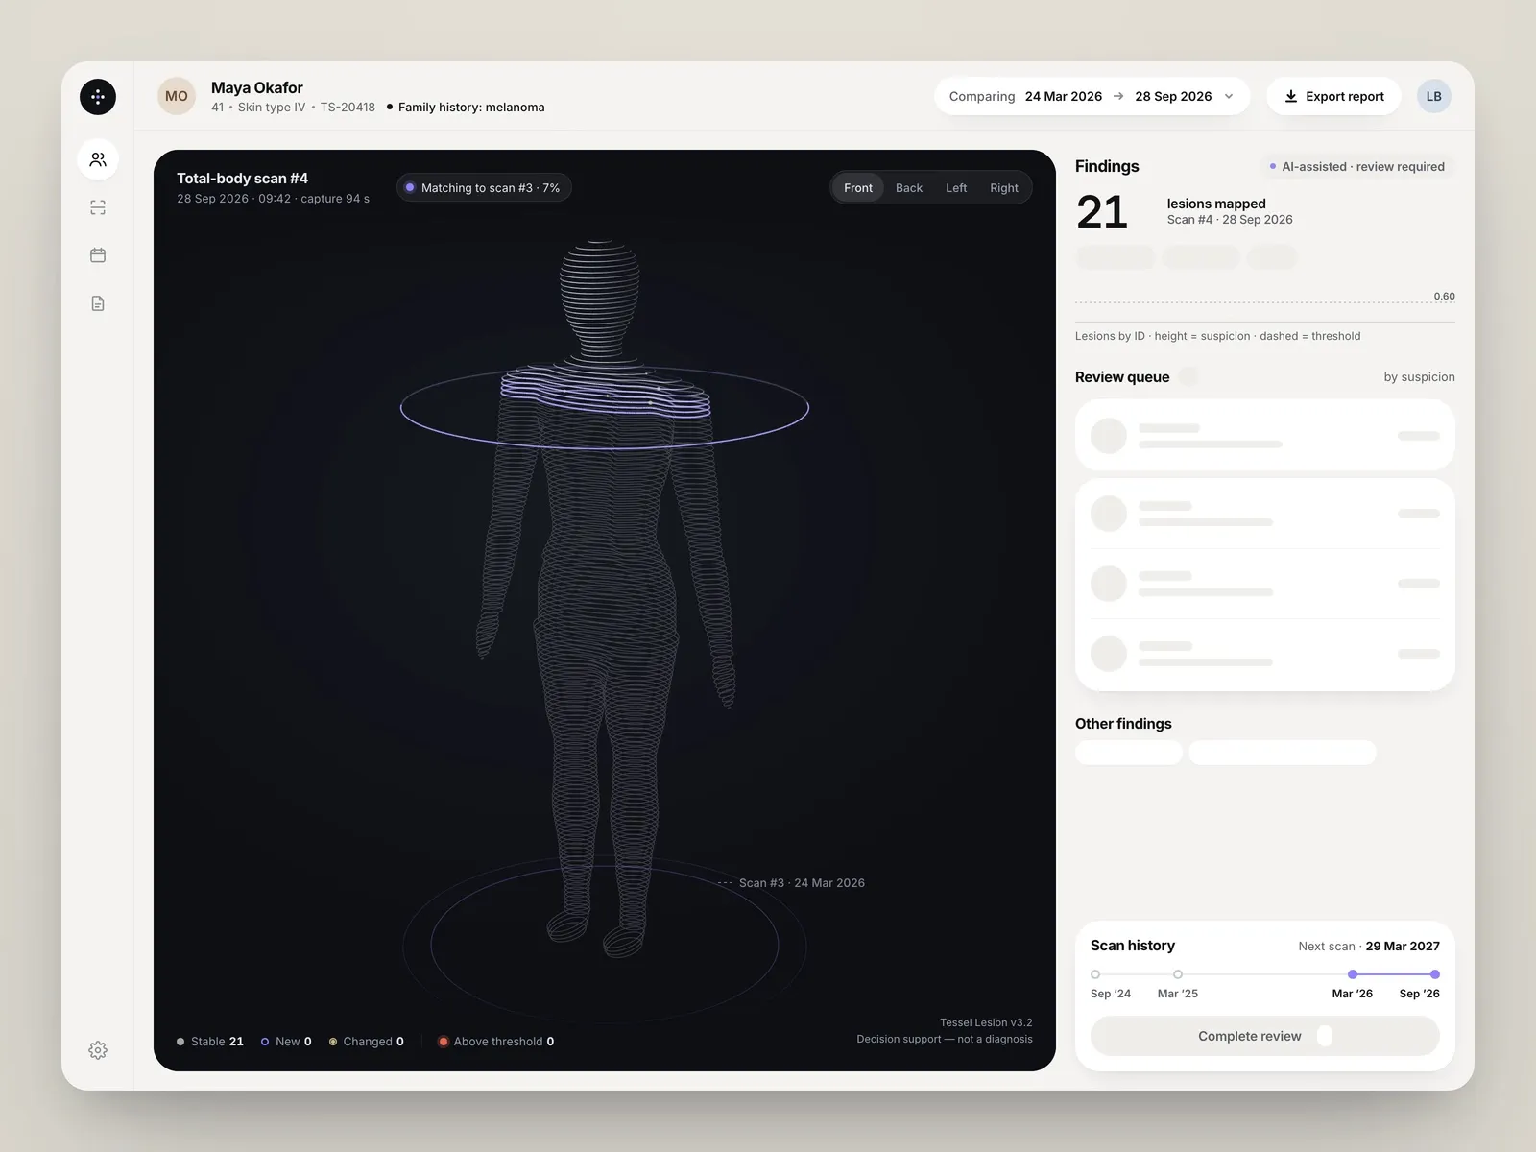Image resolution: width=1536 pixels, height=1152 pixels.
Task: Toggle the New 0 legend filter
Action: 286,1042
